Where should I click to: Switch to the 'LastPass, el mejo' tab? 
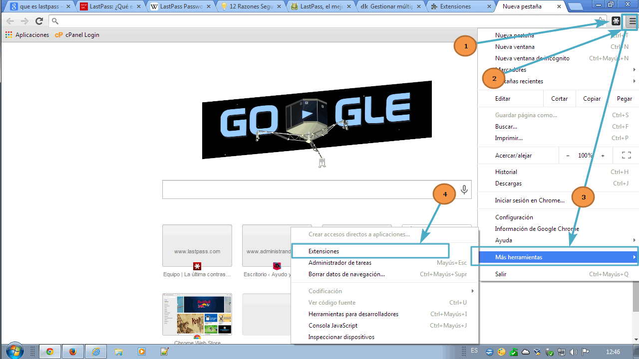point(321,6)
